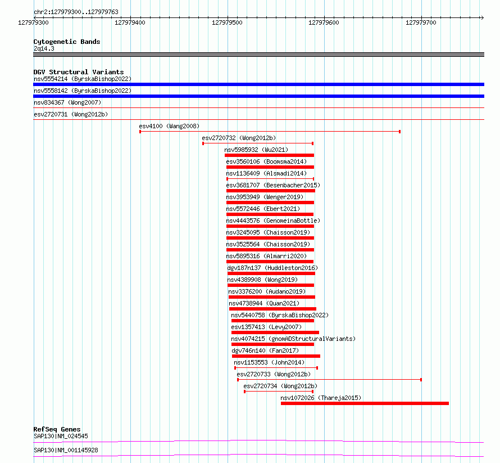Click the red bar of nsv1072026 (Thareja2015)
The image size is (500, 463).
tap(365, 403)
